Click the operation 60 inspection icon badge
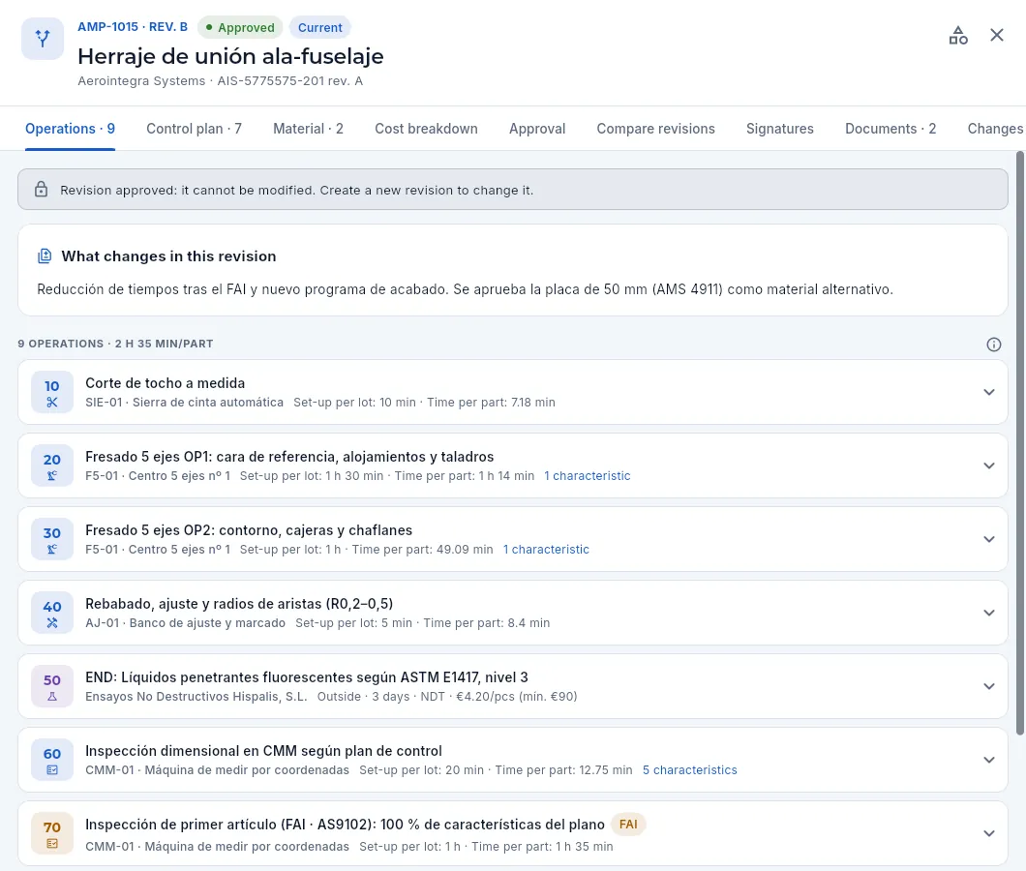Image resolution: width=1026 pixels, height=871 pixels. pyautogui.click(x=52, y=761)
